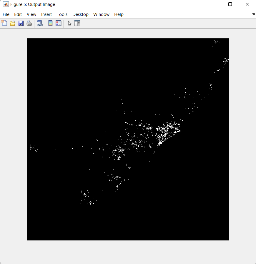256x264 pixels.
Task: Open the Window menu
Action: [101, 14]
